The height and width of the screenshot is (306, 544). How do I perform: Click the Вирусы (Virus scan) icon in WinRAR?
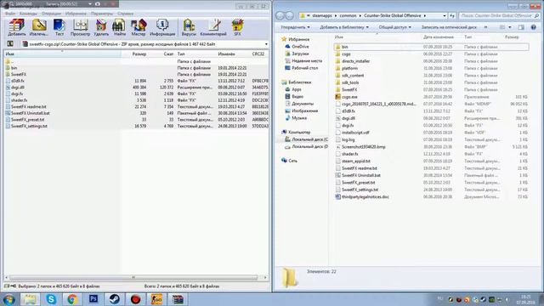point(189,28)
